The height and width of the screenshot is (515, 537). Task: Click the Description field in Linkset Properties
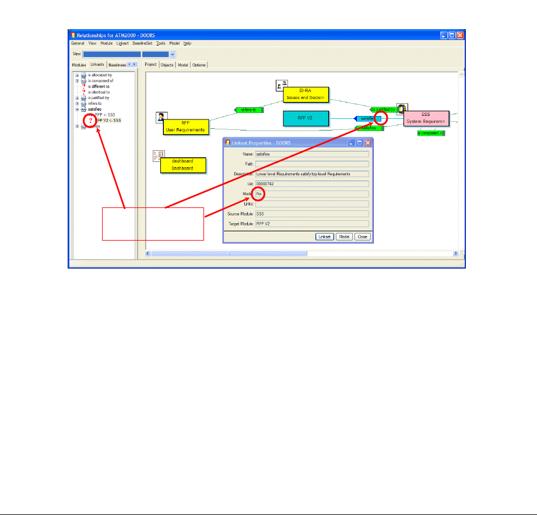pyautogui.click(x=312, y=174)
